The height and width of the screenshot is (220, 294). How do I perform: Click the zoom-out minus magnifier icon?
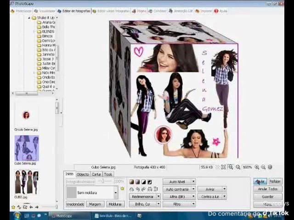tap(263, 167)
